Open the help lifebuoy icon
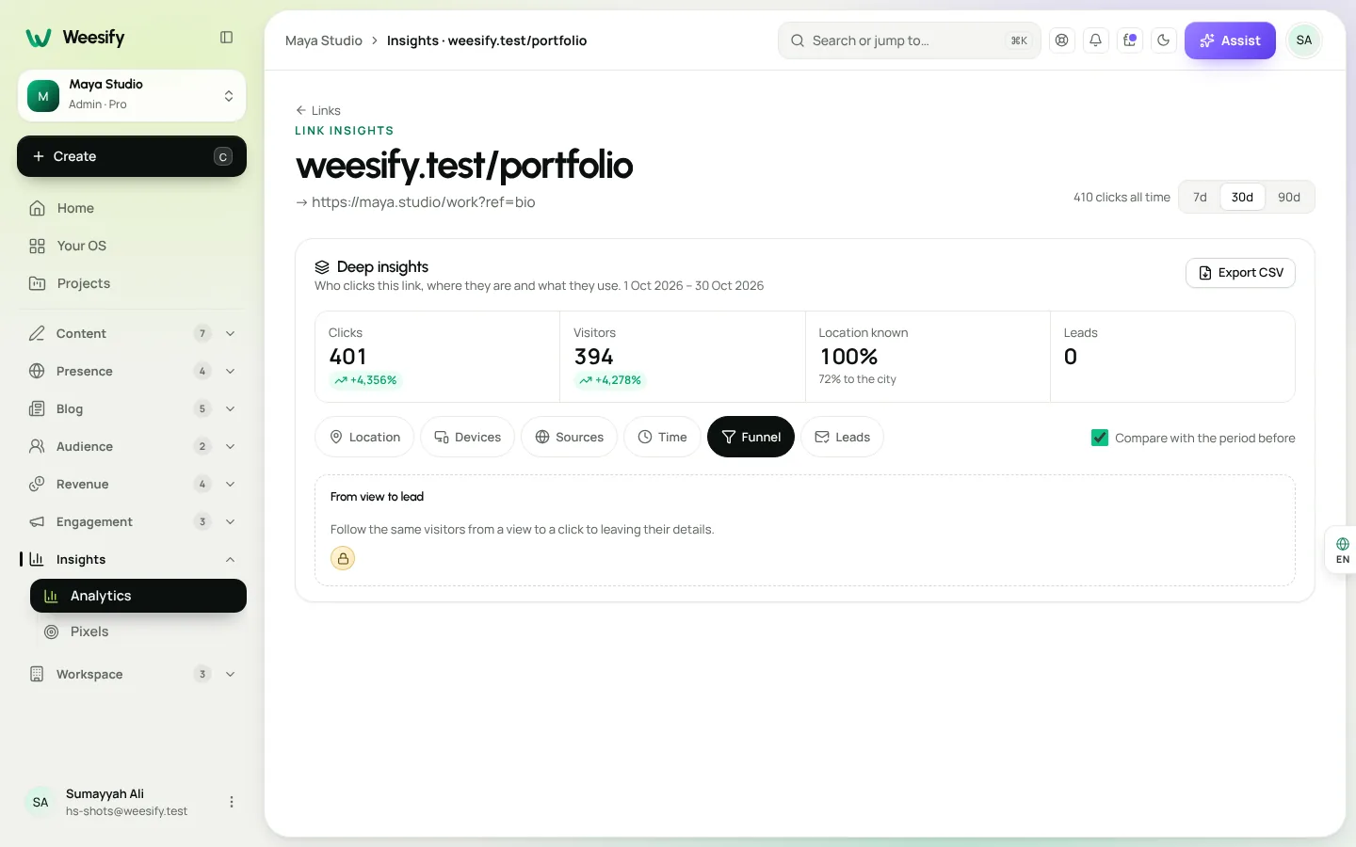 click(1062, 40)
